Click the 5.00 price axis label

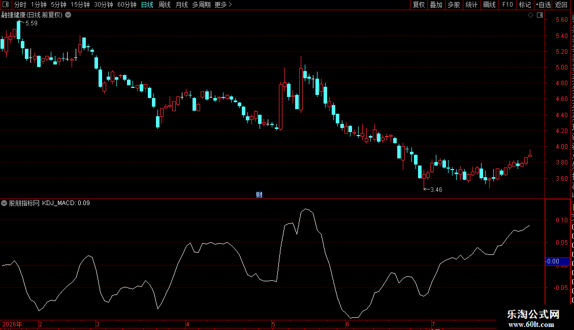[x=562, y=68]
